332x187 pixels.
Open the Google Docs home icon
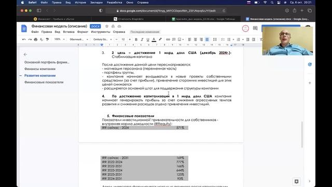(24, 29)
